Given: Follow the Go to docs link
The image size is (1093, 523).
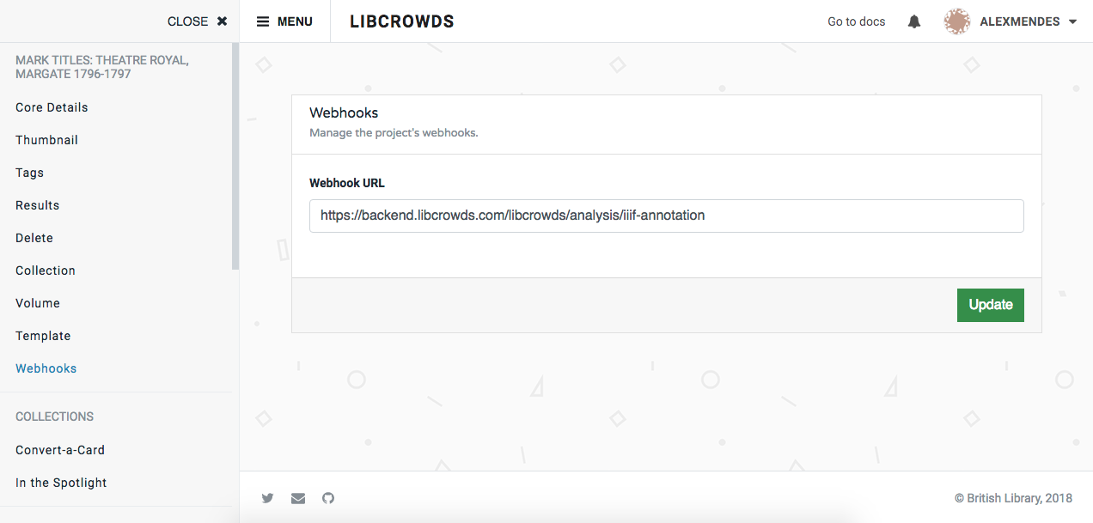Looking at the screenshot, I should point(856,21).
